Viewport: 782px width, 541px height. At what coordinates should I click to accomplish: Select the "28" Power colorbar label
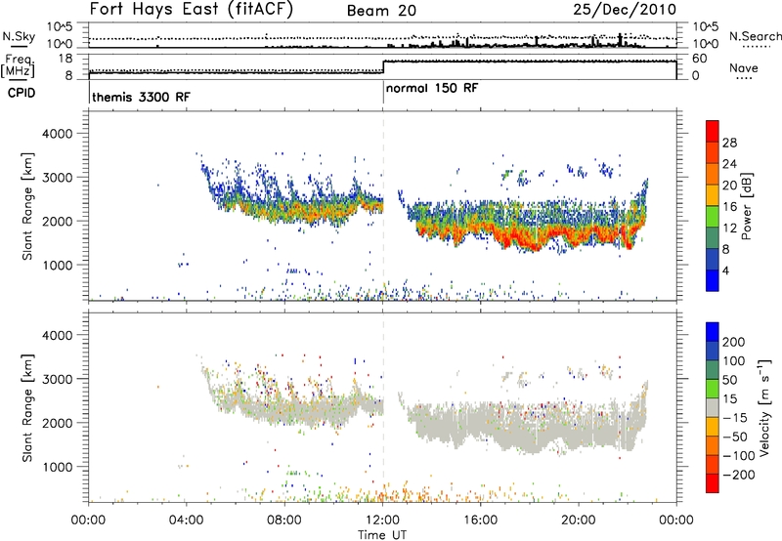pos(729,143)
